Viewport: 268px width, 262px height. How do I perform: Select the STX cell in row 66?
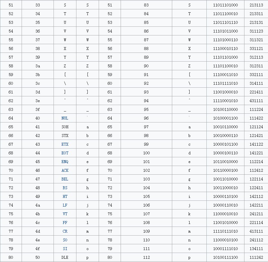(65, 136)
